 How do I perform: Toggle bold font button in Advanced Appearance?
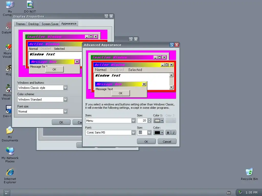click(168, 132)
